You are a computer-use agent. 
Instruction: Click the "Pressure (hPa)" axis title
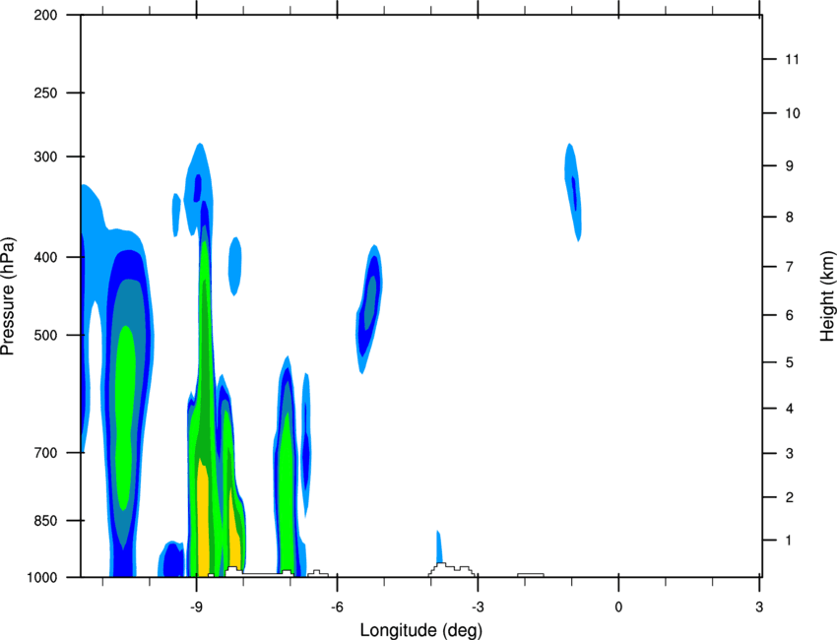coord(8,296)
